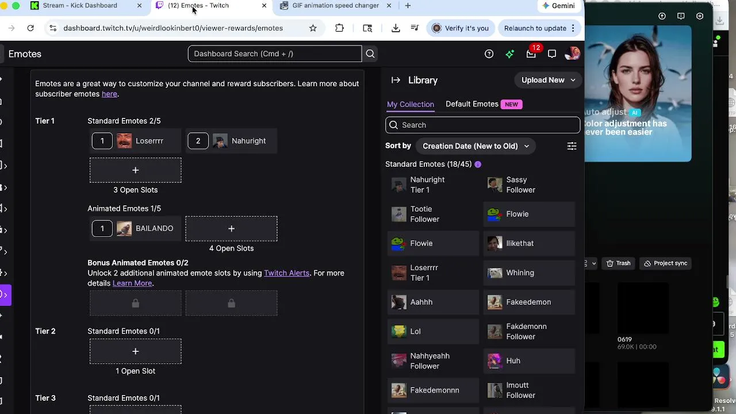Click the Gemini button
The width and height of the screenshot is (736, 414).
558,6
